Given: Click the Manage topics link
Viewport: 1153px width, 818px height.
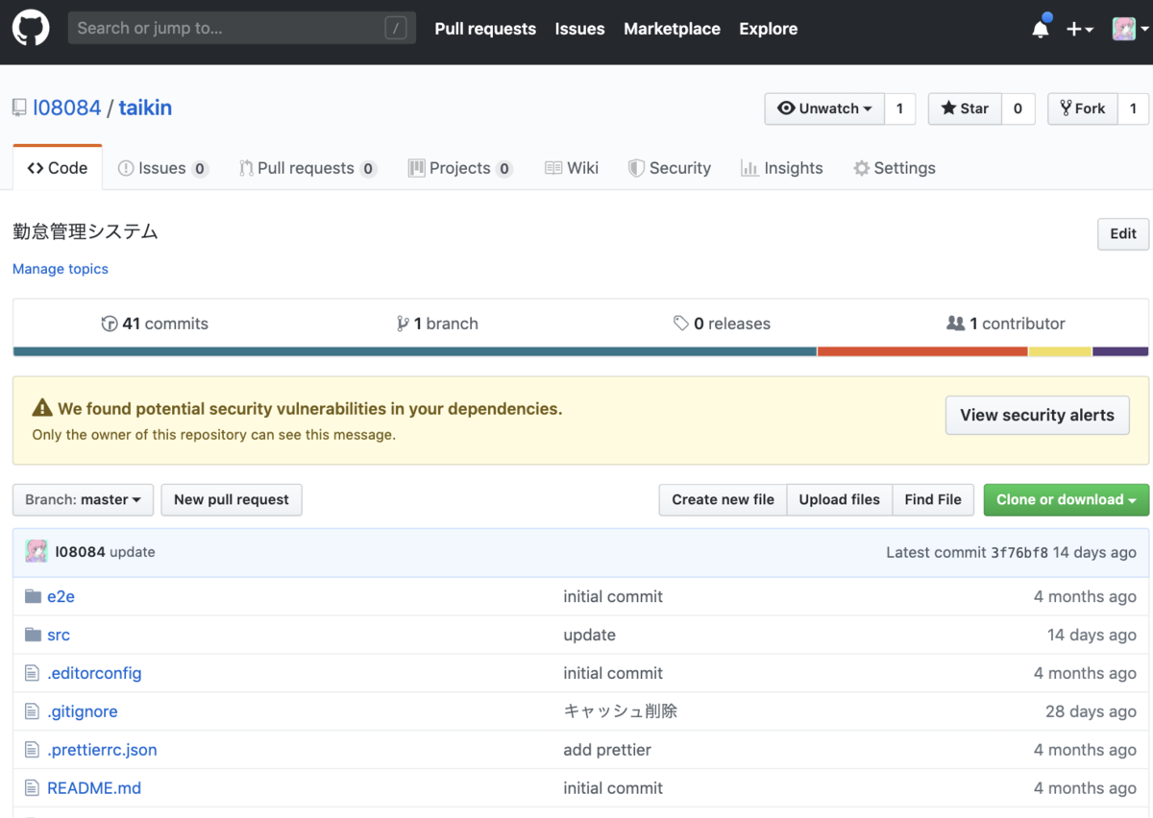Looking at the screenshot, I should (x=61, y=269).
